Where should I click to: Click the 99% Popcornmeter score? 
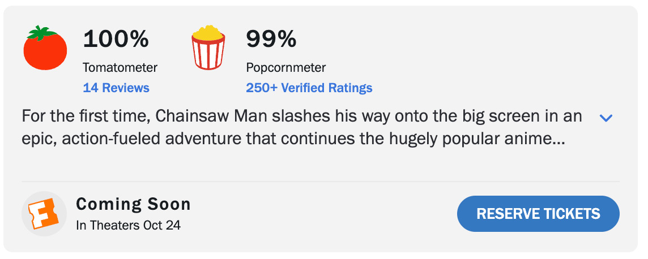tap(271, 40)
